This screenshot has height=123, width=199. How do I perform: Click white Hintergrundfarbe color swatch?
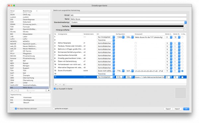pyautogui.click(x=127, y=30)
